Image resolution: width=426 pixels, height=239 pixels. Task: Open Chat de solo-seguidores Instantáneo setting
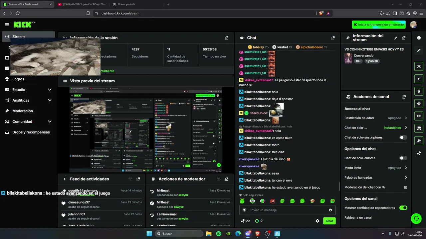[376, 128]
